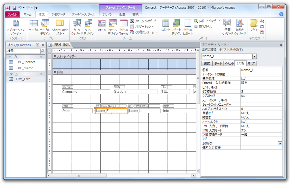
Task: Launch the Report Wizard
Action: (207, 21)
